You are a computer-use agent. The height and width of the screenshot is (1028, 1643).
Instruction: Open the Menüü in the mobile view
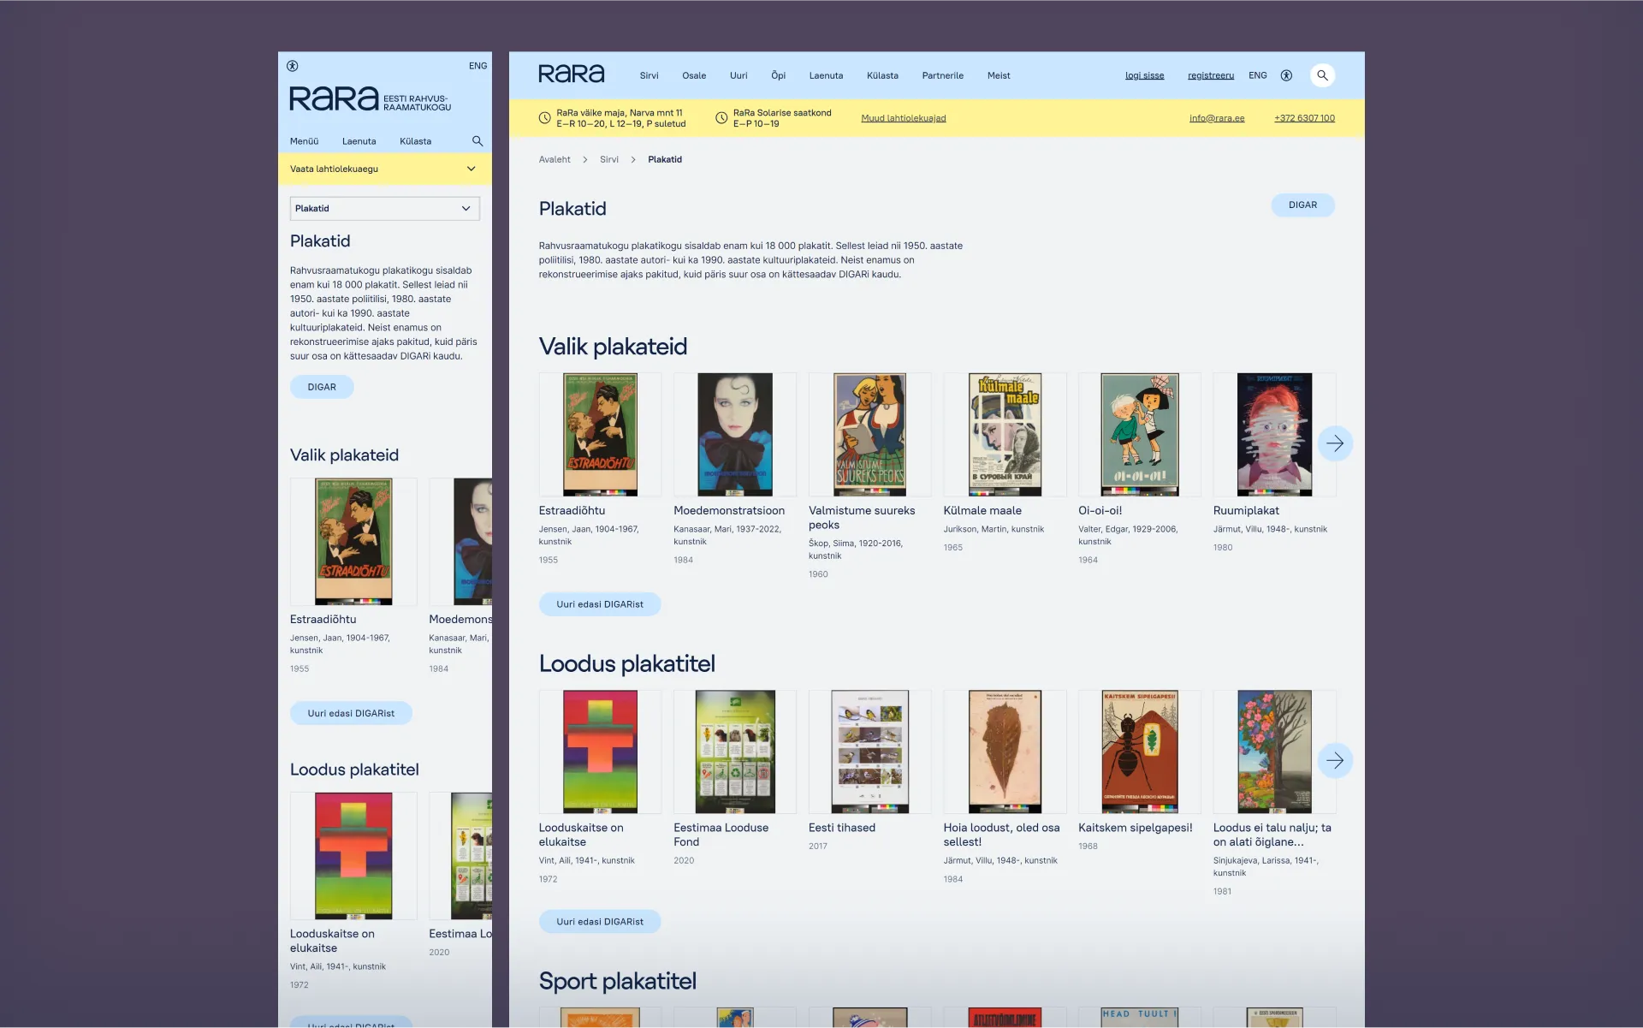[304, 141]
